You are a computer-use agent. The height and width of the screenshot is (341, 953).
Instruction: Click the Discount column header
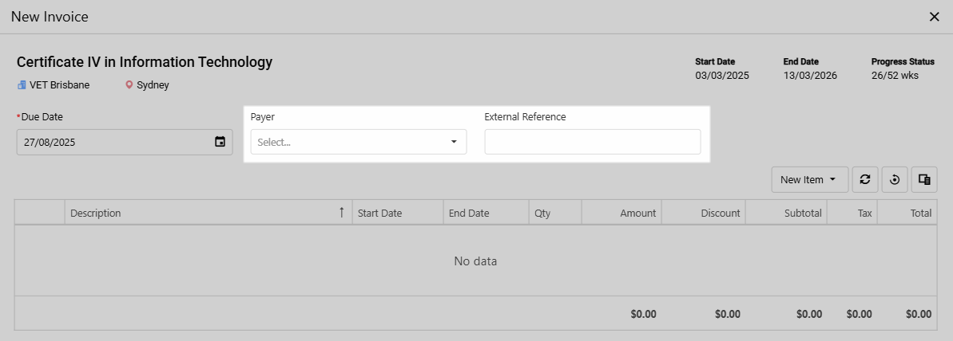[720, 213]
